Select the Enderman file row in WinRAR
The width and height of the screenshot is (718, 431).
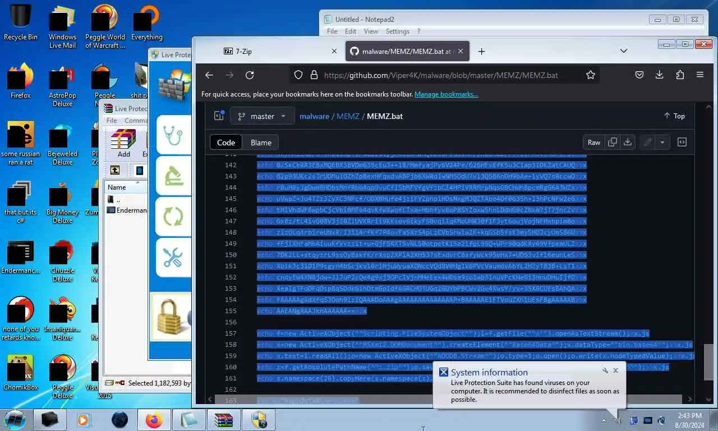(x=127, y=210)
